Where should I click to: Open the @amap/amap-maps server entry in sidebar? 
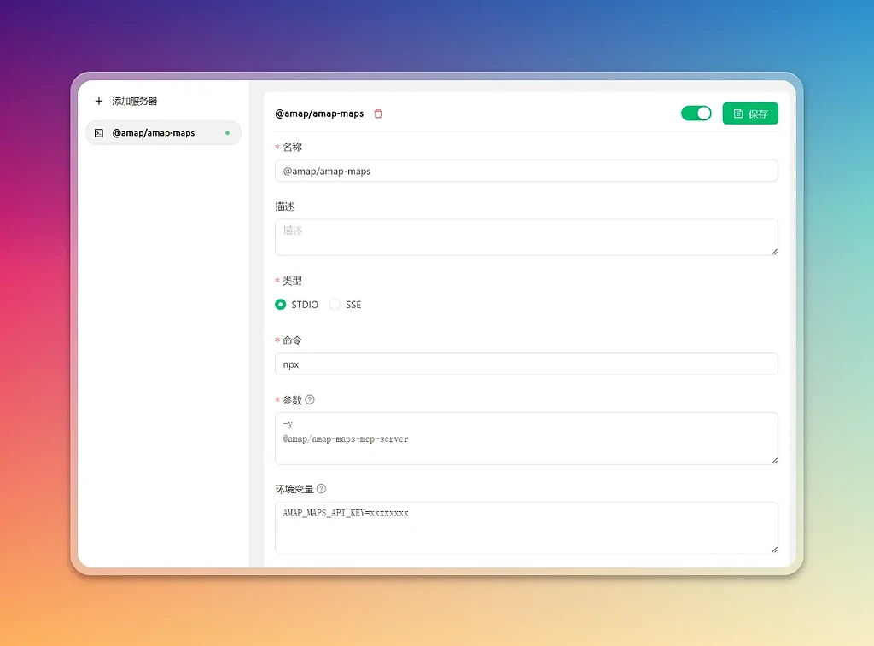(163, 132)
